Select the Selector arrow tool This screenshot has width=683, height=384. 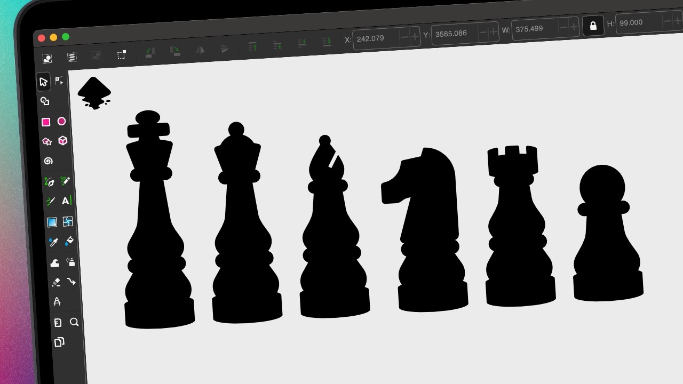point(44,82)
